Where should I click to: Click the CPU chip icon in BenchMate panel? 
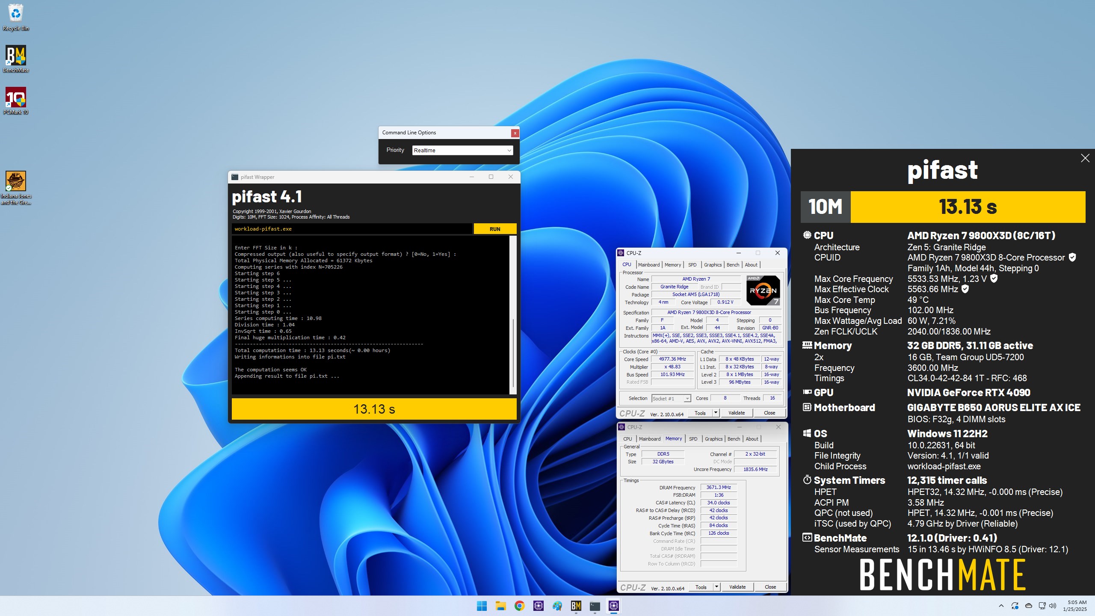coord(807,235)
